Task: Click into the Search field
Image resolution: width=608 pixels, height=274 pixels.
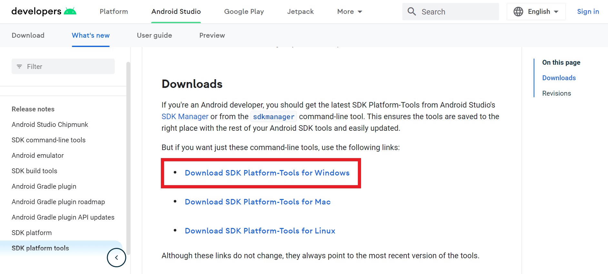Action: coord(451,12)
